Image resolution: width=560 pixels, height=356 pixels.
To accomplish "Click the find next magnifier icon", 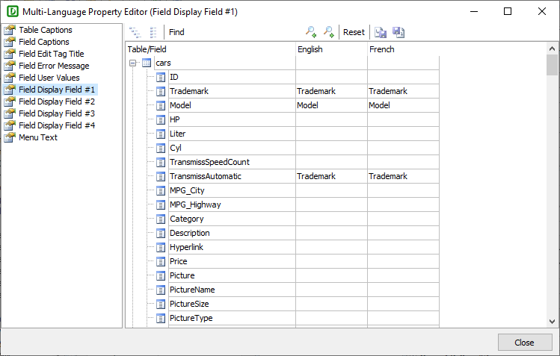I will point(328,32).
